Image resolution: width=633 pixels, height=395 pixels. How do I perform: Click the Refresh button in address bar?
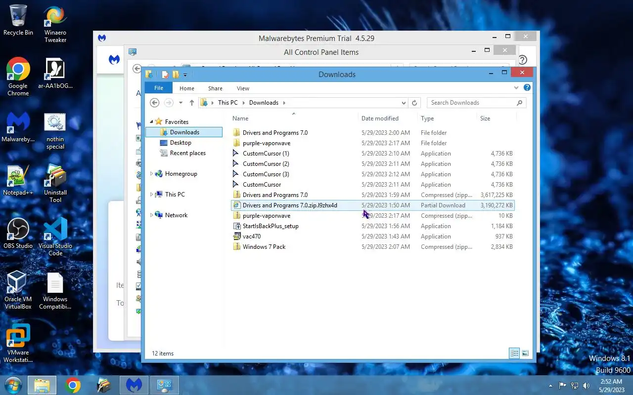coord(414,103)
